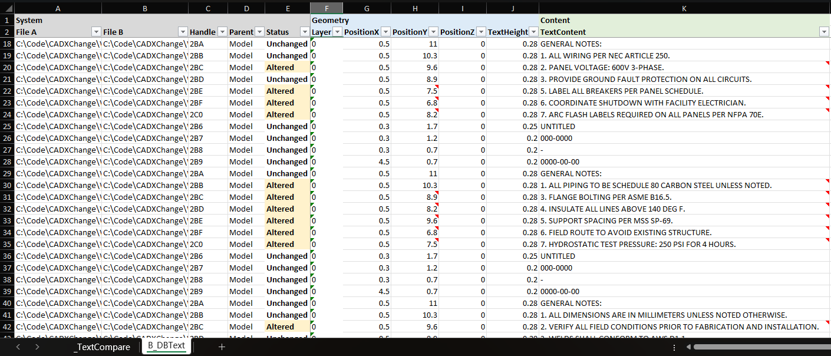Image resolution: width=831 pixels, height=356 pixels.
Task: Click cell '1. ALL WIRING PER NEC ARTICLE 250.'
Action: 684,55
